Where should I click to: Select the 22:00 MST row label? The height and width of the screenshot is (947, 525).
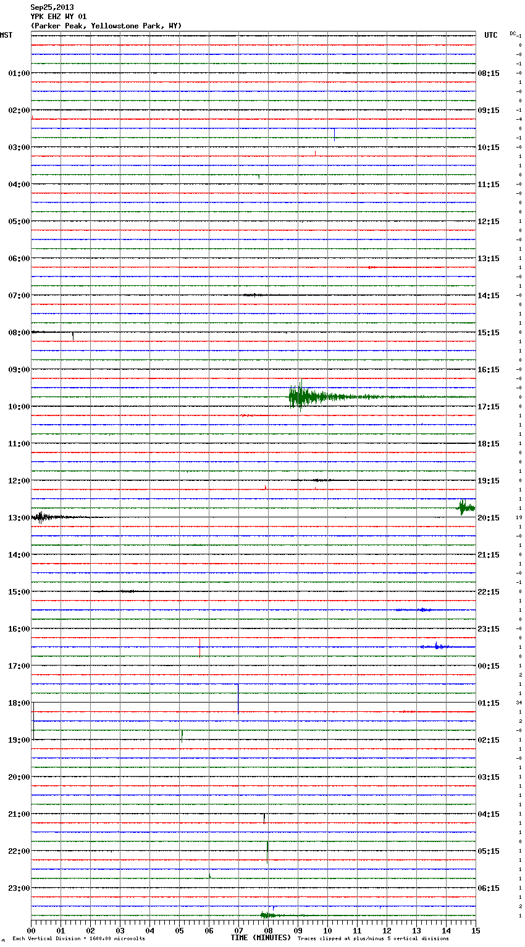click(x=19, y=851)
